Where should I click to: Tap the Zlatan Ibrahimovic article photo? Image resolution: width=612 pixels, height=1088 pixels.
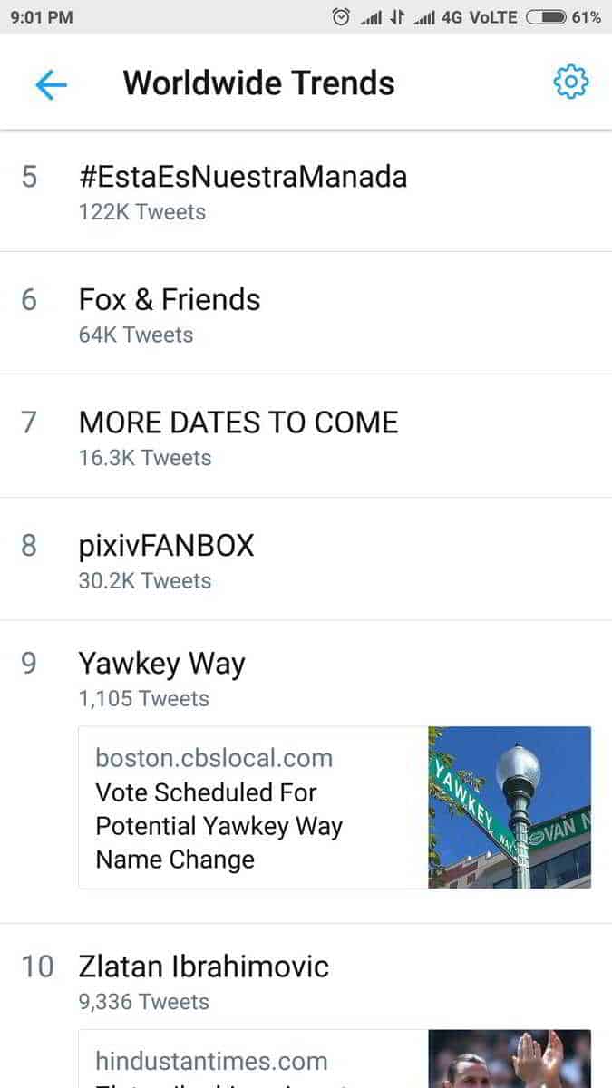click(x=510, y=1058)
